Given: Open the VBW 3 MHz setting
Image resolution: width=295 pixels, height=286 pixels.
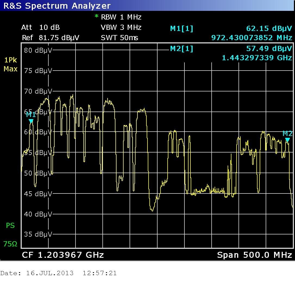Looking at the screenshot, I should tap(121, 27).
